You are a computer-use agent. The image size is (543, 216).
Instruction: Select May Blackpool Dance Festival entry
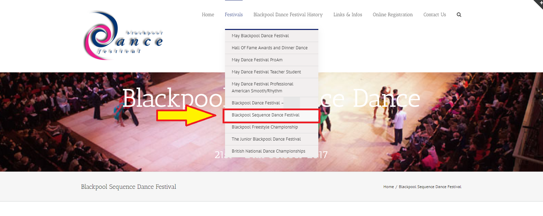click(272, 36)
